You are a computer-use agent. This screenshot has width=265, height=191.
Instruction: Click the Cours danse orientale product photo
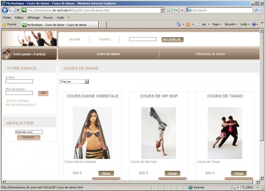(x=92, y=133)
